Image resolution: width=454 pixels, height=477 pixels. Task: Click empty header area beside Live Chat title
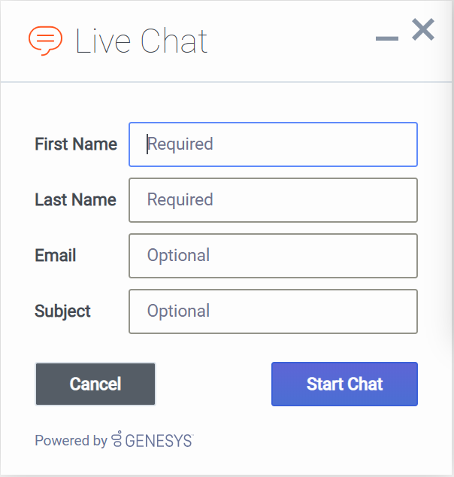click(293, 41)
